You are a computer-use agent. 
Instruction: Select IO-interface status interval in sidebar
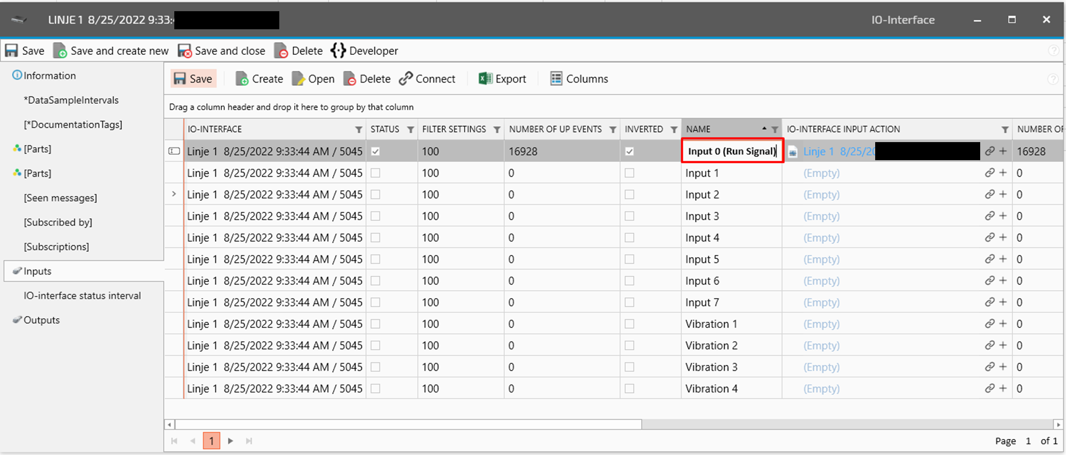82,295
